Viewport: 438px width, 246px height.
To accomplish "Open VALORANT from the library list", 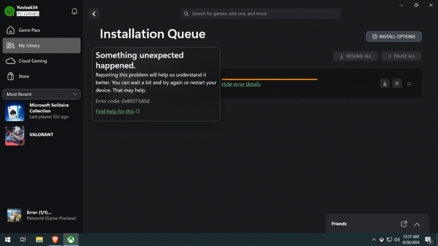I will 42,136.
